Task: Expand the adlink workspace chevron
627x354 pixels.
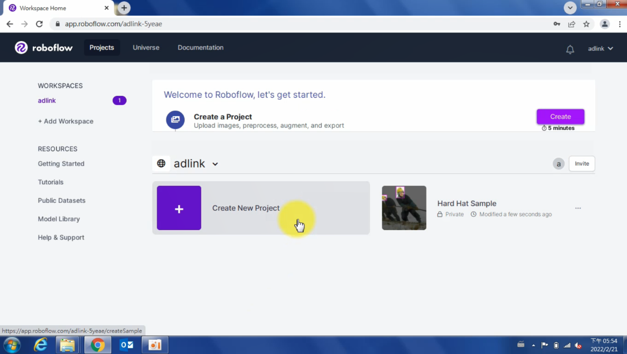Action: 215,164
